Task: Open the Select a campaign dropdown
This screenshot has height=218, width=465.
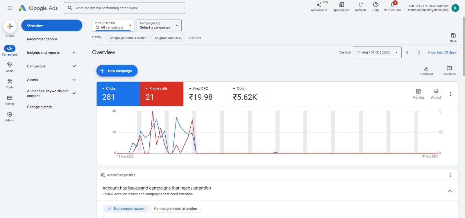Action: (159, 26)
